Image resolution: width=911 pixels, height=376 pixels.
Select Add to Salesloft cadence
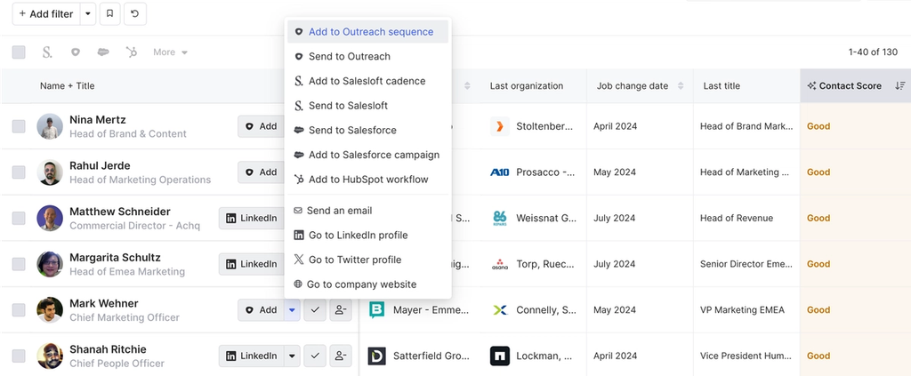(x=367, y=81)
